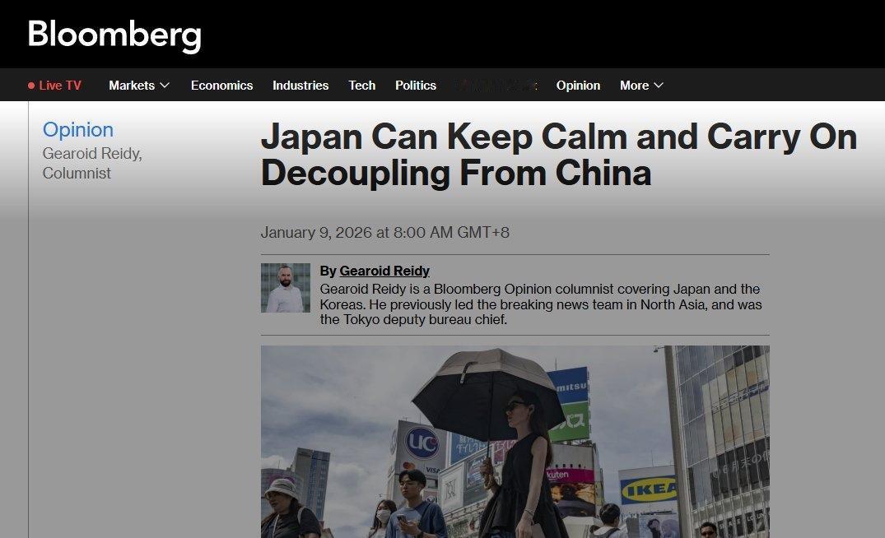Open the Industries section
The width and height of the screenshot is (885, 538).
point(300,85)
